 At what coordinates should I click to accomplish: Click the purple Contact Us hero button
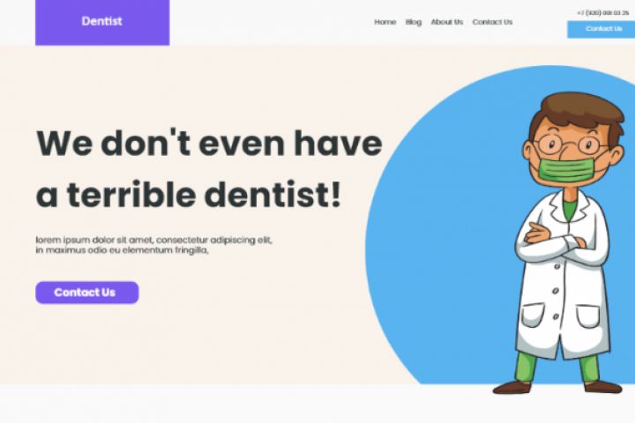(x=87, y=293)
